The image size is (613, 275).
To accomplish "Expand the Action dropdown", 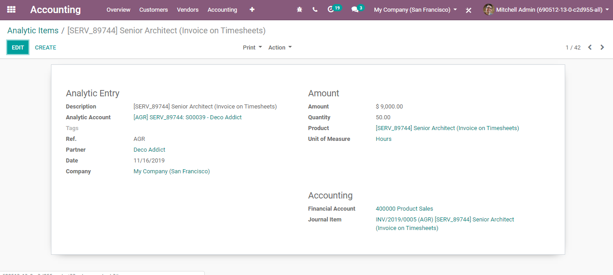I will click(280, 47).
